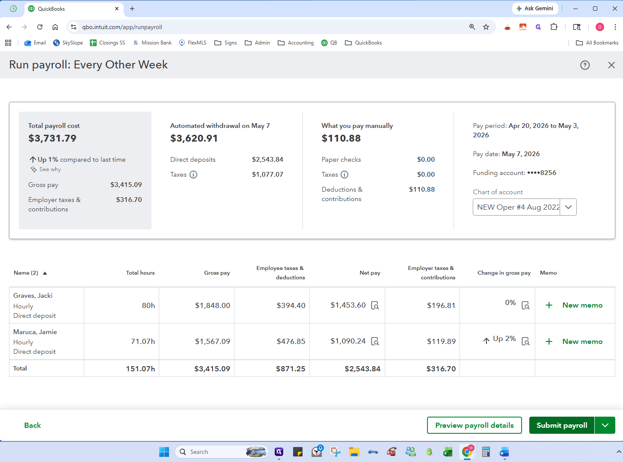Open the browser extensions puzzle icon
The image size is (623, 462).
pos(554,27)
